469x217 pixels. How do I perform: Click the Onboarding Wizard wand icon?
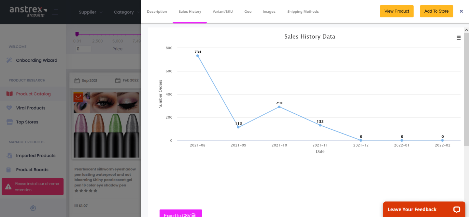(x=9, y=60)
